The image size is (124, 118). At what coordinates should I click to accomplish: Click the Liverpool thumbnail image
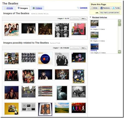coord(94,35)
